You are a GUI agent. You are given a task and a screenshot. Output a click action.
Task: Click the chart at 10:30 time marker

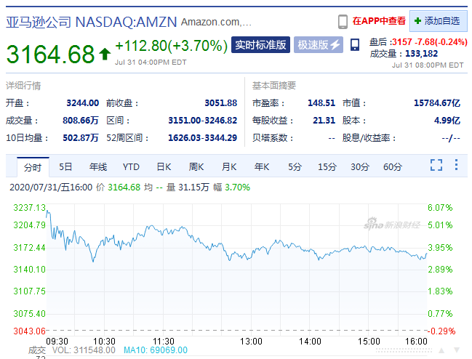104,342
